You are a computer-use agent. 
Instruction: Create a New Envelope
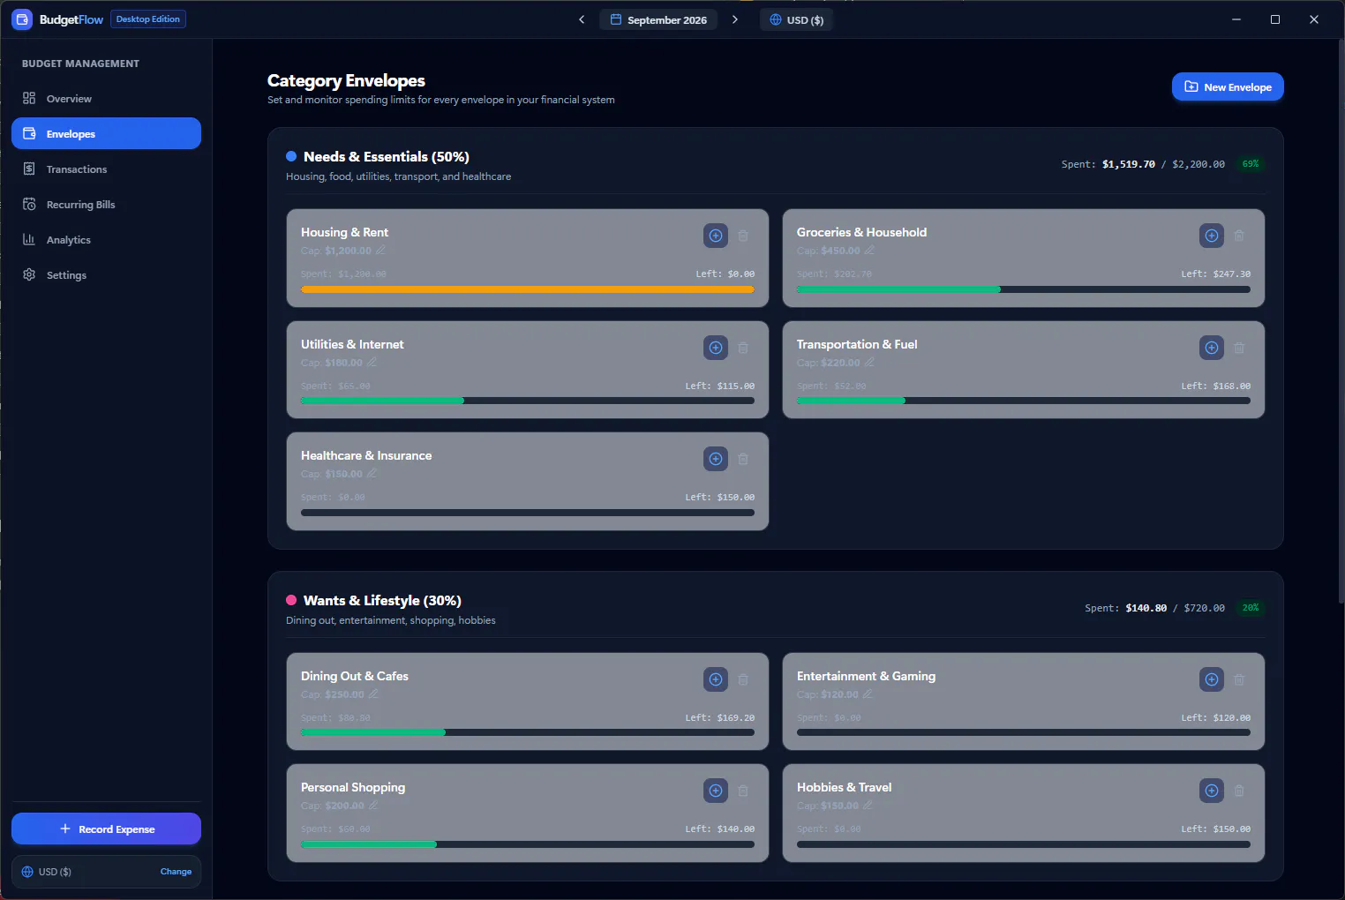click(x=1228, y=86)
